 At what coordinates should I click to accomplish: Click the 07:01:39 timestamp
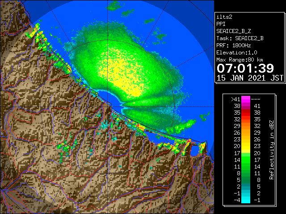click(x=245, y=68)
